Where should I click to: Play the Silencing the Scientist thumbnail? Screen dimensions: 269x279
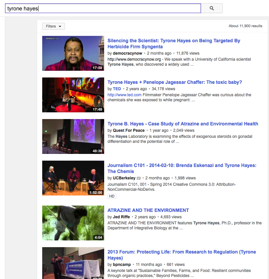coord(73,53)
